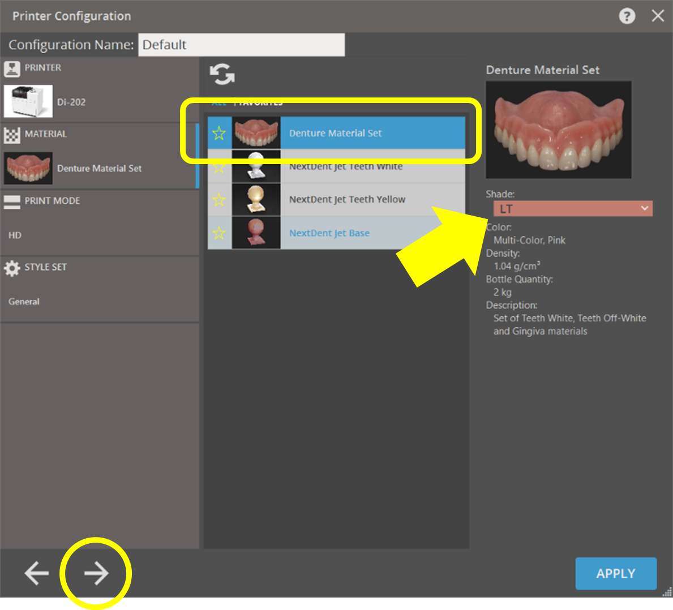Screen dimensions: 673x610
Task: Click the large denture preview image
Action: point(558,130)
